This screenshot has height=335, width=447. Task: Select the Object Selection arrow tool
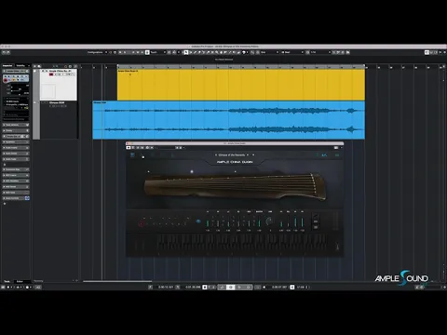[x=186, y=52]
